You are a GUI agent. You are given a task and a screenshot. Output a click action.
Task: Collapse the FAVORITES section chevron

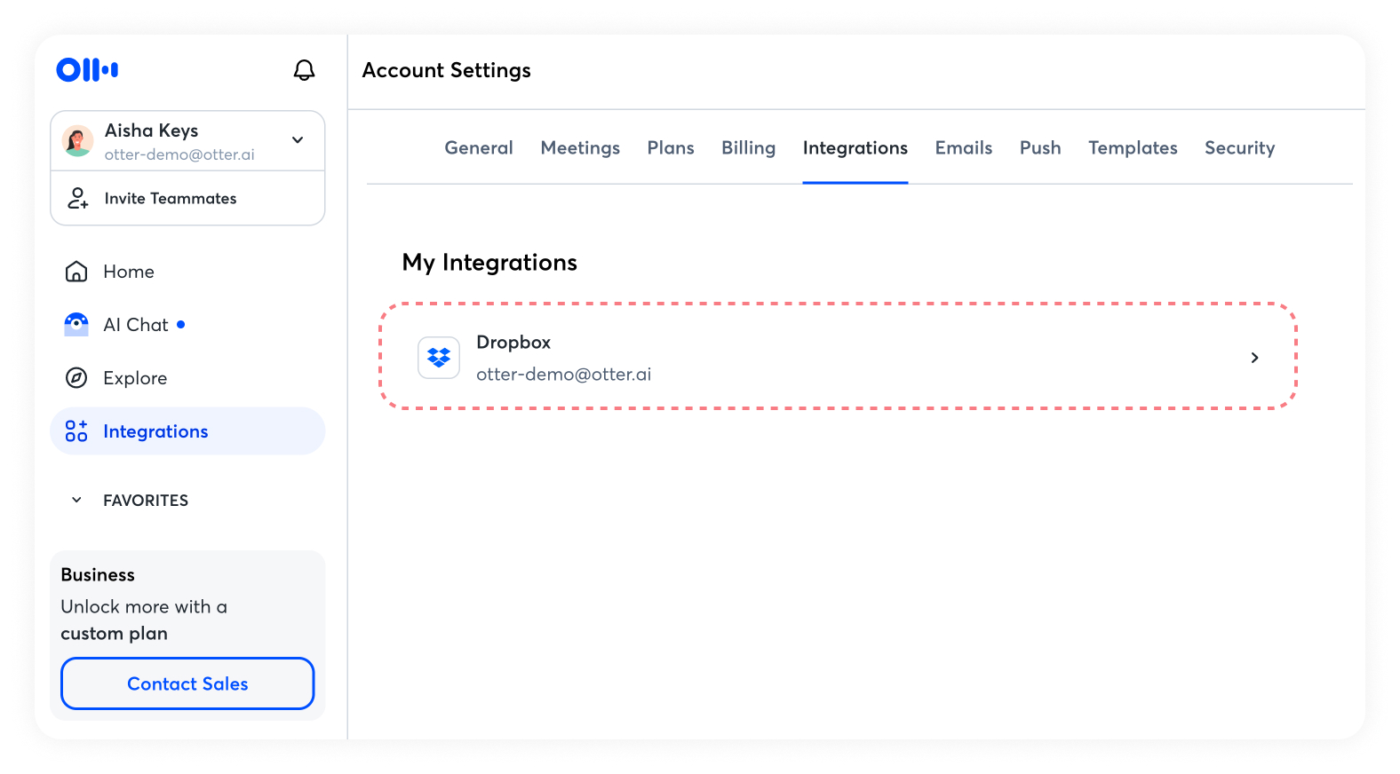(x=76, y=500)
